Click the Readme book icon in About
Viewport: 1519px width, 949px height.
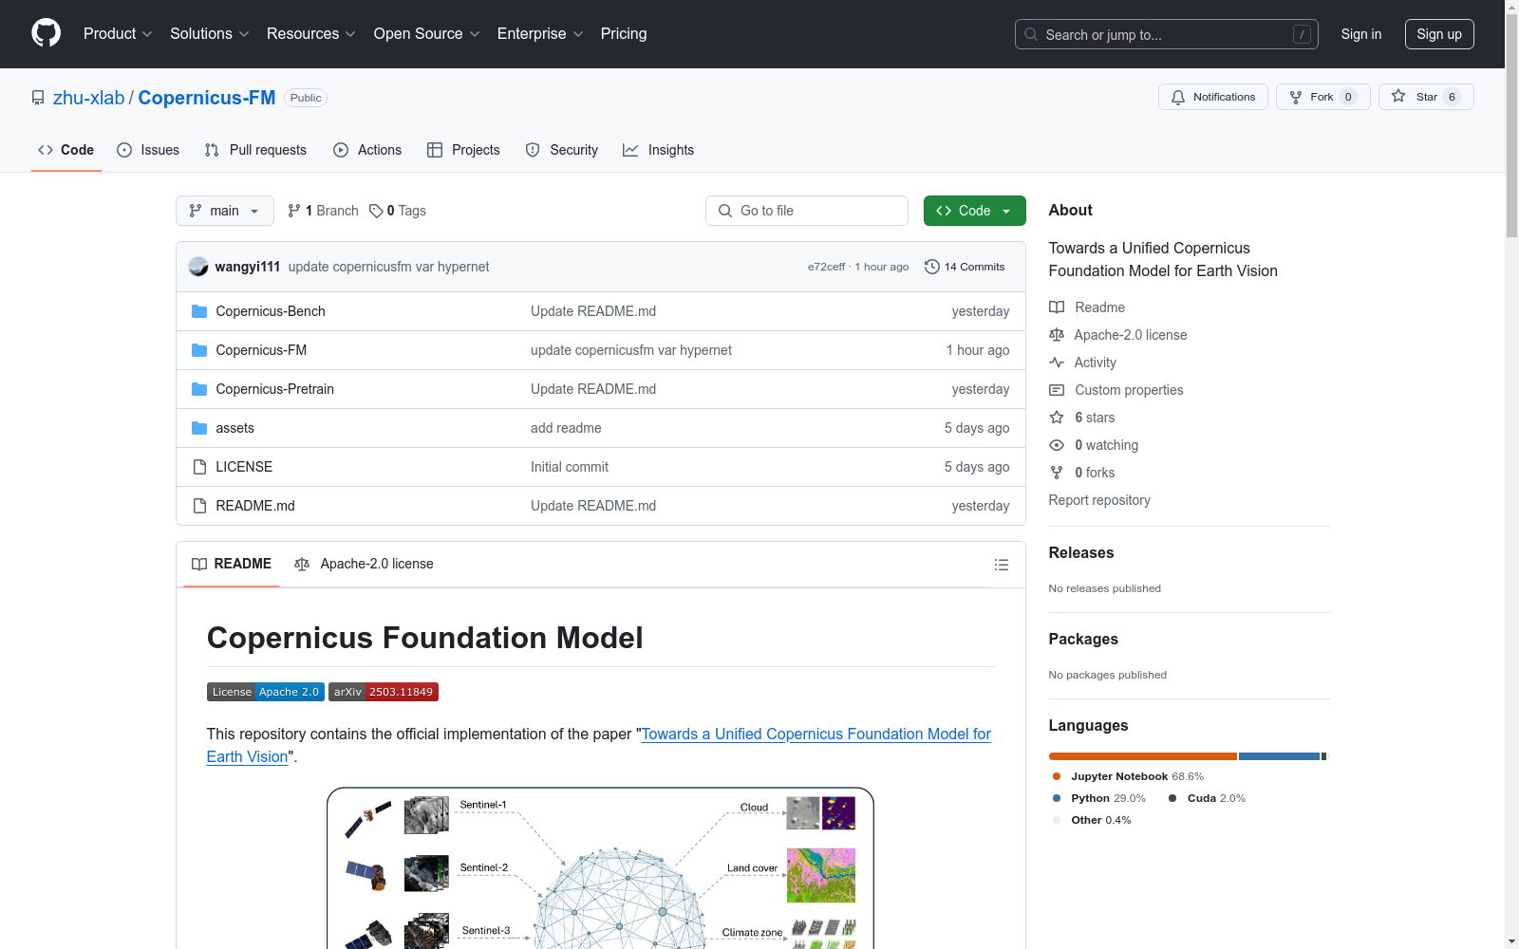coord(1057,307)
